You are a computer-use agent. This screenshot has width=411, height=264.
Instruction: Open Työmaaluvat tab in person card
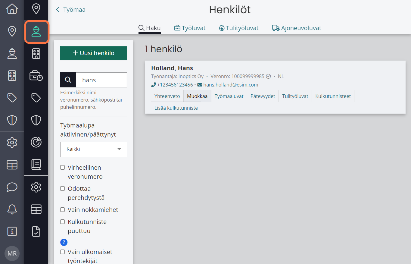click(x=229, y=96)
